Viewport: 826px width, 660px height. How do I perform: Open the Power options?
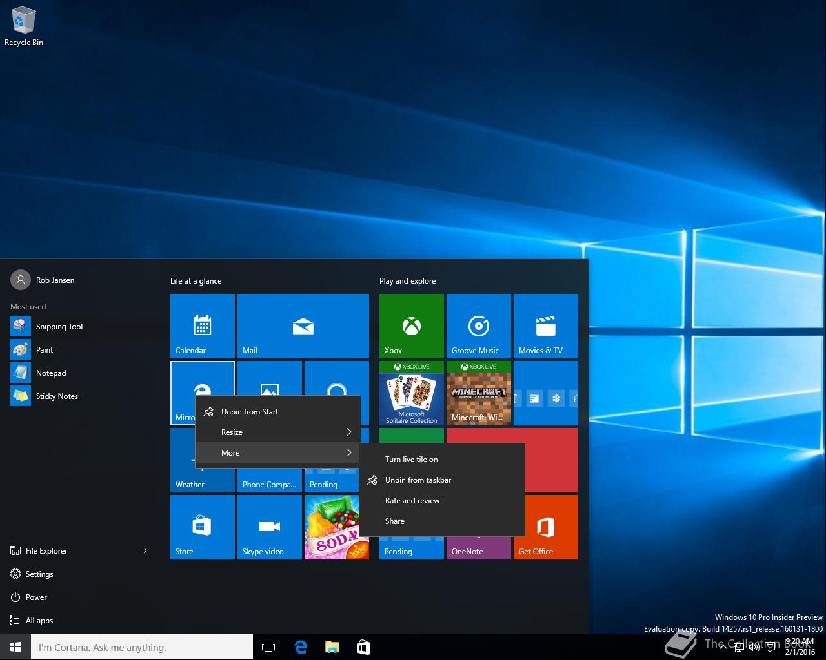[x=79, y=597]
